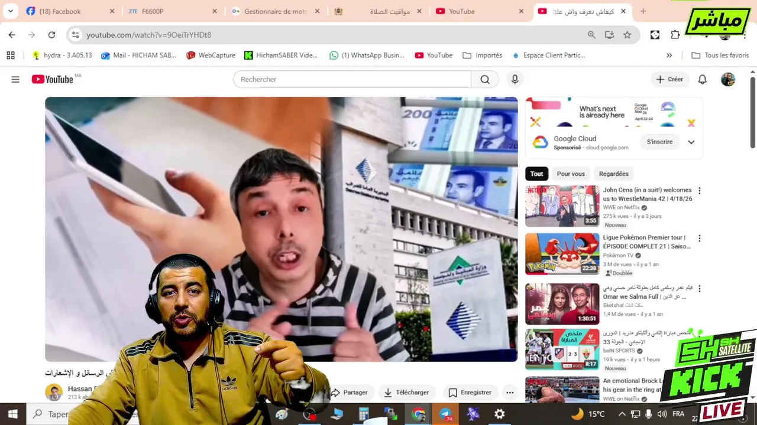757x425 pixels.
Task: Select the Tout filter chip
Action: coord(536,174)
